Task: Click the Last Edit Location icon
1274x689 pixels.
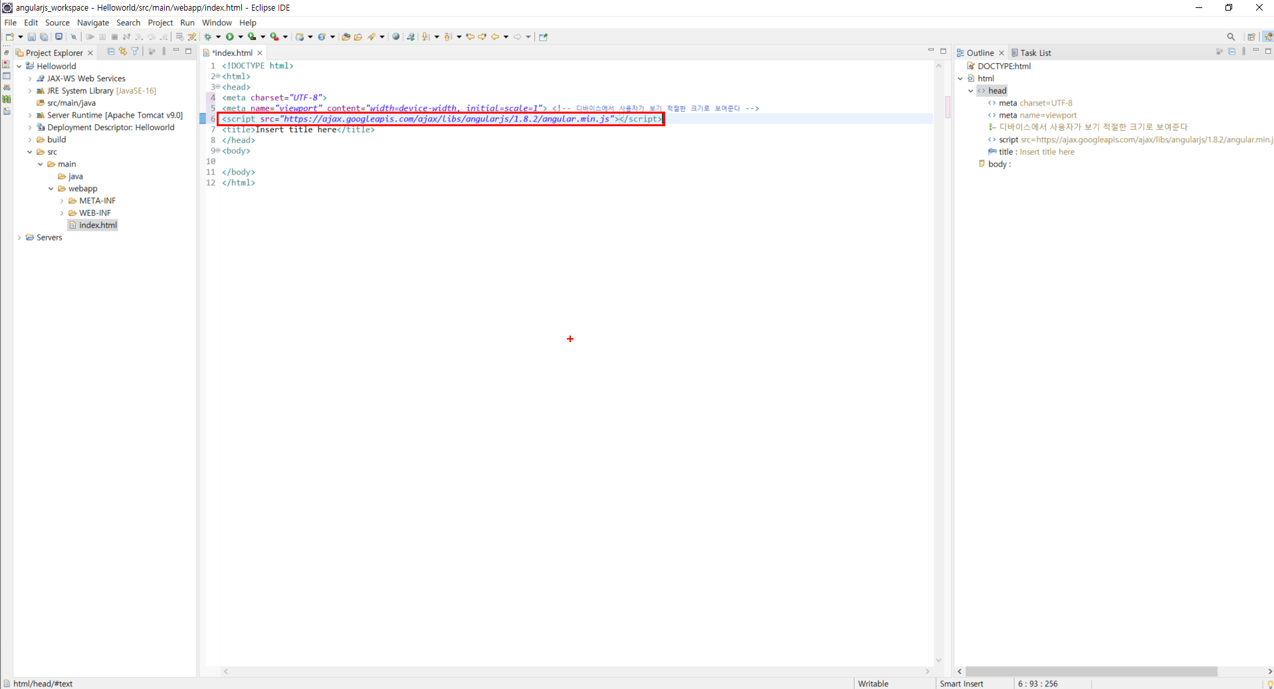Action: (x=470, y=37)
